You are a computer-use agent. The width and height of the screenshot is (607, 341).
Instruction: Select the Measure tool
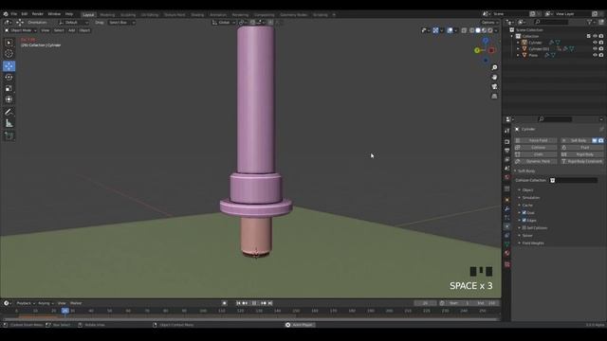tap(9, 123)
